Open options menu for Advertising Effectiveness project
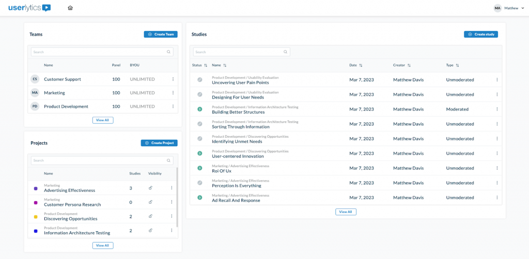This screenshot has height=259, width=529. click(x=172, y=188)
